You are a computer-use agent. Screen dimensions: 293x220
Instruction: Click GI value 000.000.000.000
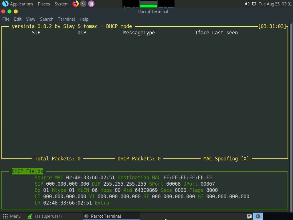tap(227, 197)
